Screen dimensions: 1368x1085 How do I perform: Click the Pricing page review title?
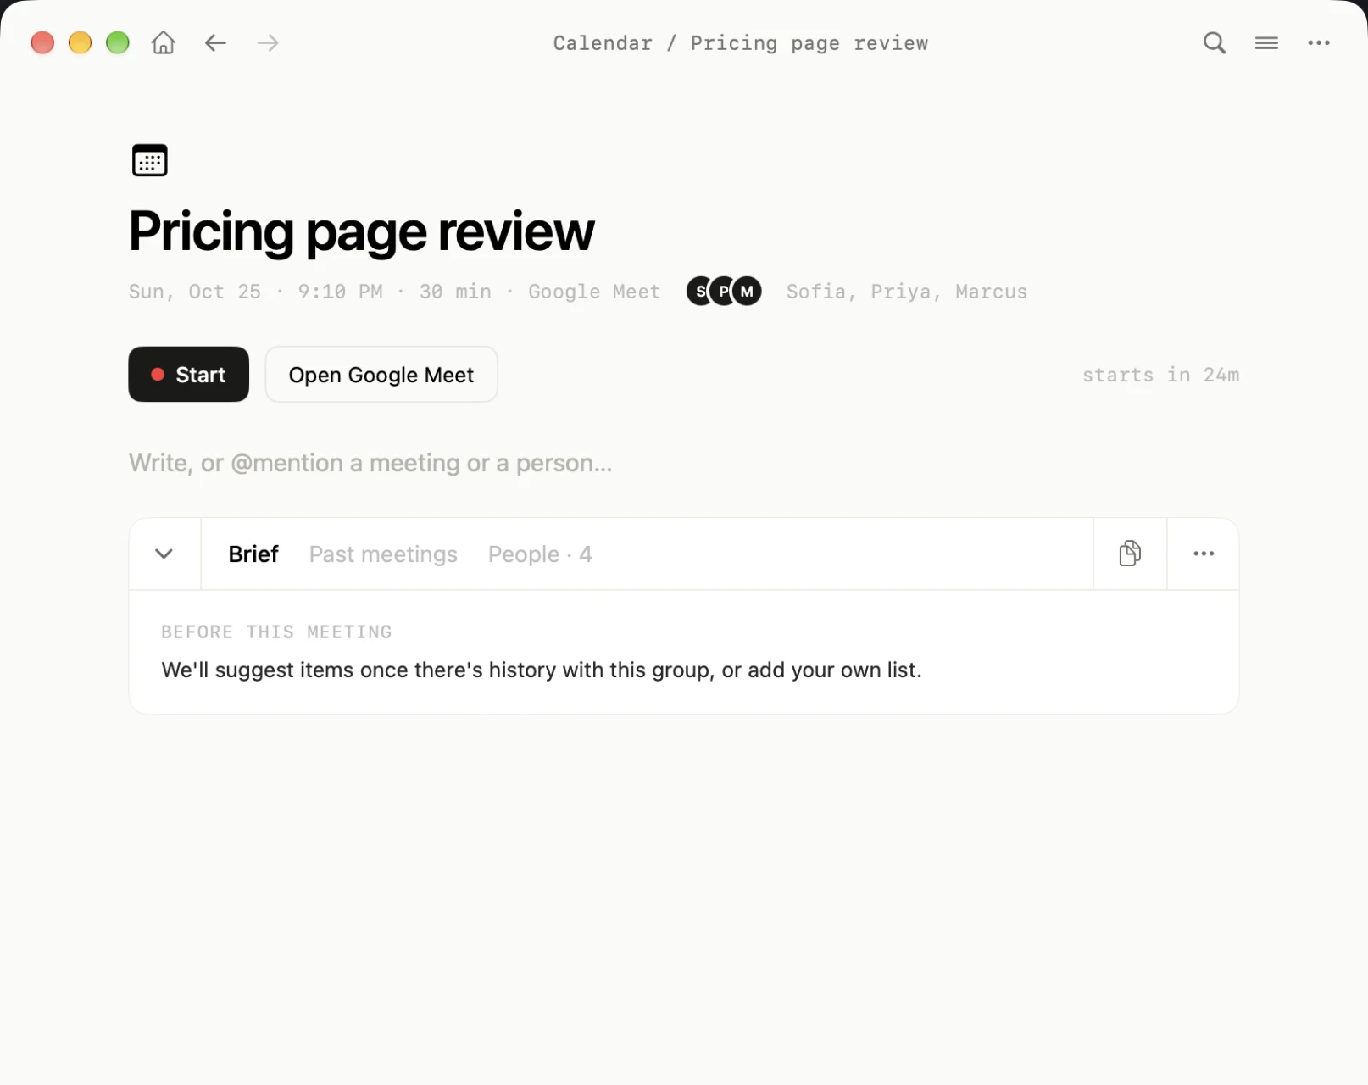point(362,231)
